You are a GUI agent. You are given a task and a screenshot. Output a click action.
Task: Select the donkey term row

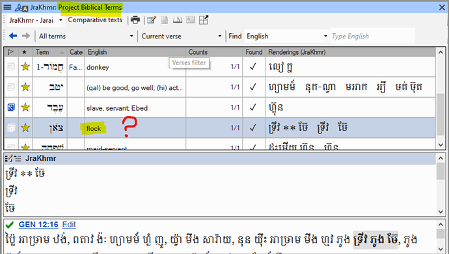click(x=220, y=66)
